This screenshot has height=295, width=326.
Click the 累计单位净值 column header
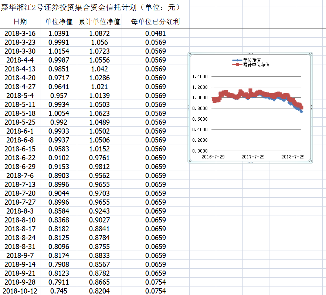[99, 21]
